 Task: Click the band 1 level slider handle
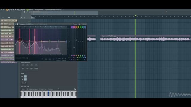(70, 41)
